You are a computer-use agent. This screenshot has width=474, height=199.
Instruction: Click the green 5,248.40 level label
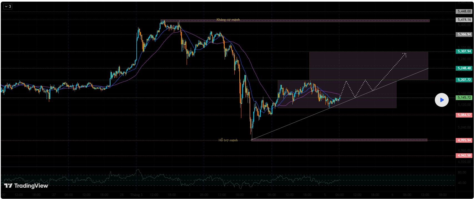click(x=464, y=68)
